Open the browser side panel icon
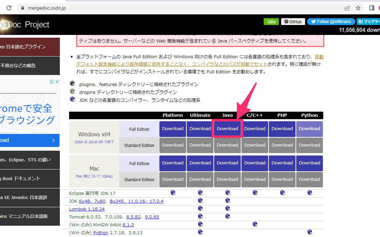 tap(372, 8)
